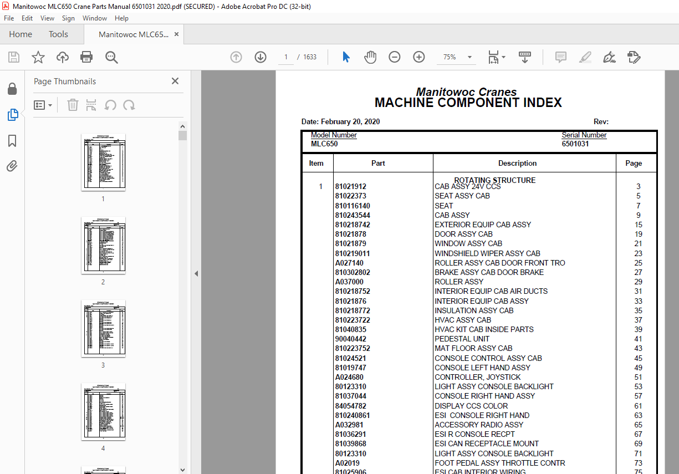Collapse the navigation pane arrow
Image resolution: width=679 pixels, height=474 pixels.
coord(196,273)
